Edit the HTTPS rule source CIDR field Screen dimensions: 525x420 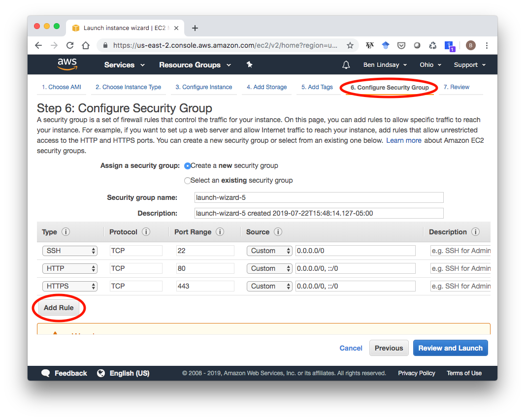coord(355,286)
